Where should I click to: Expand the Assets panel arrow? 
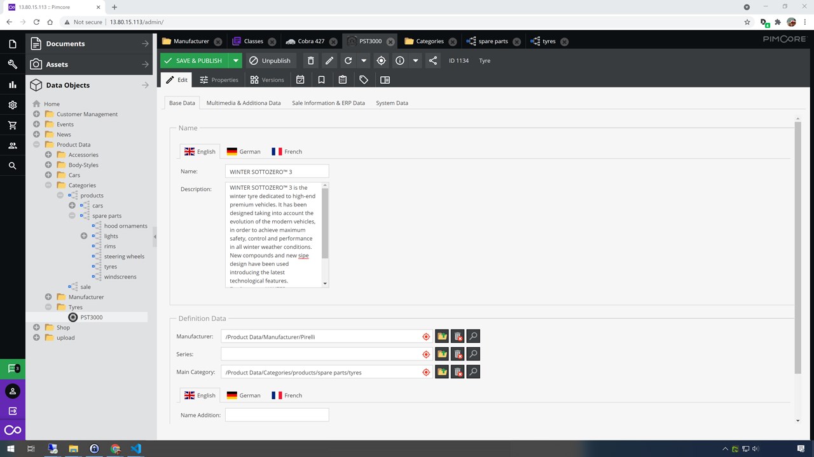coord(145,64)
